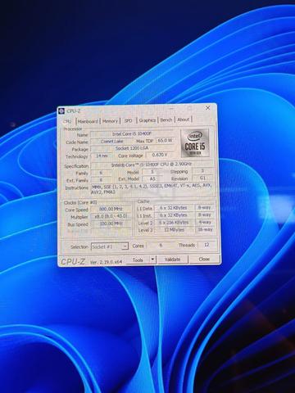Viewport: 295px width, 393px height.
Task: Click the Code Name value Comet Lake
Action: (112, 142)
